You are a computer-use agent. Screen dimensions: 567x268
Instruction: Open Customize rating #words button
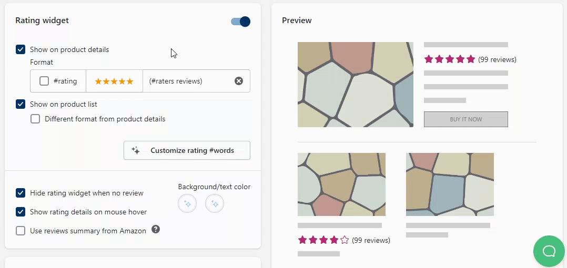[187, 150]
